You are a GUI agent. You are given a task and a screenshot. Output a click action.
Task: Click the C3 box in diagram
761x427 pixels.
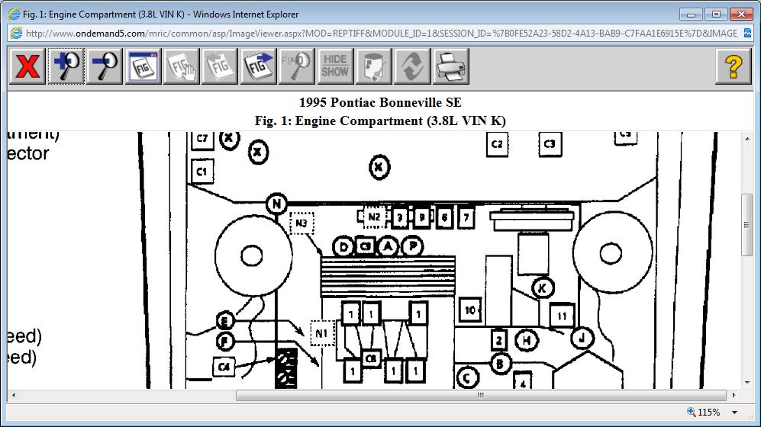coord(550,144)
